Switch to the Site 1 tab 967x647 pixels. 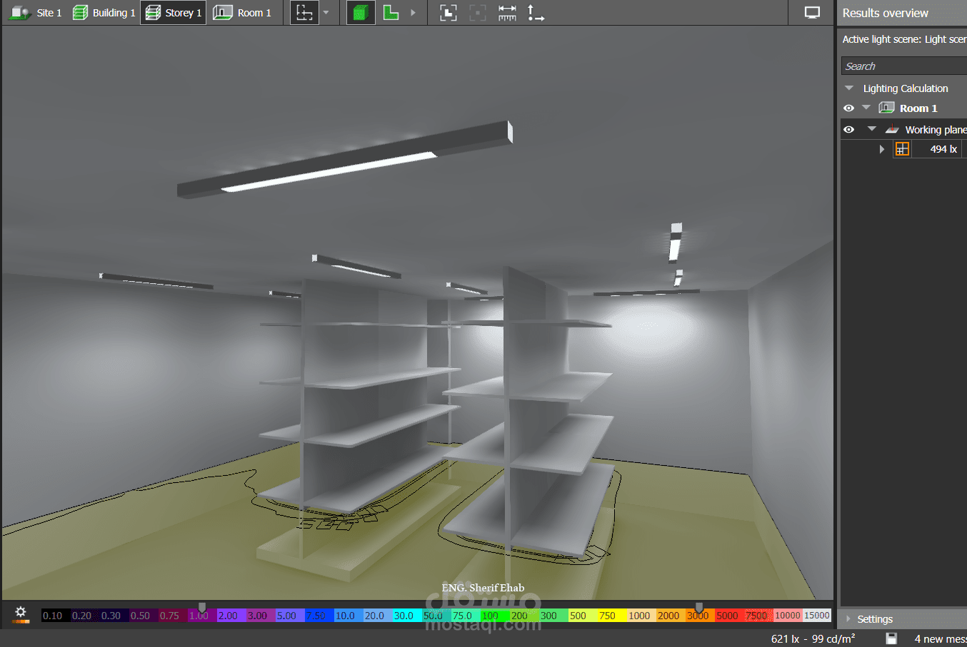point(35,13)
